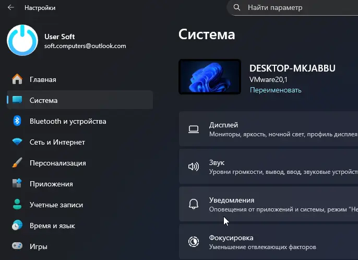Screen dimensions: 358x260
Task: Open the Главная home page
Action: click(x=43, y=79)
